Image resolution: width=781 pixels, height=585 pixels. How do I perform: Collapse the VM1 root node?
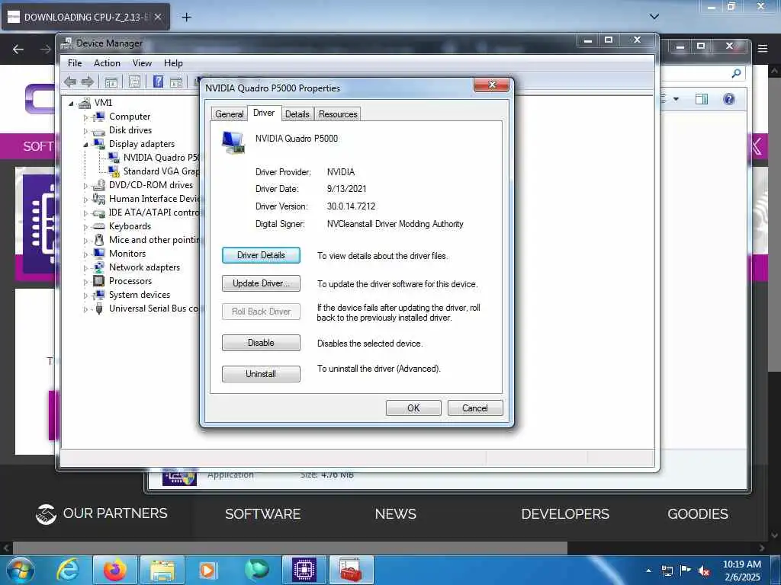[x=71, y=104]
